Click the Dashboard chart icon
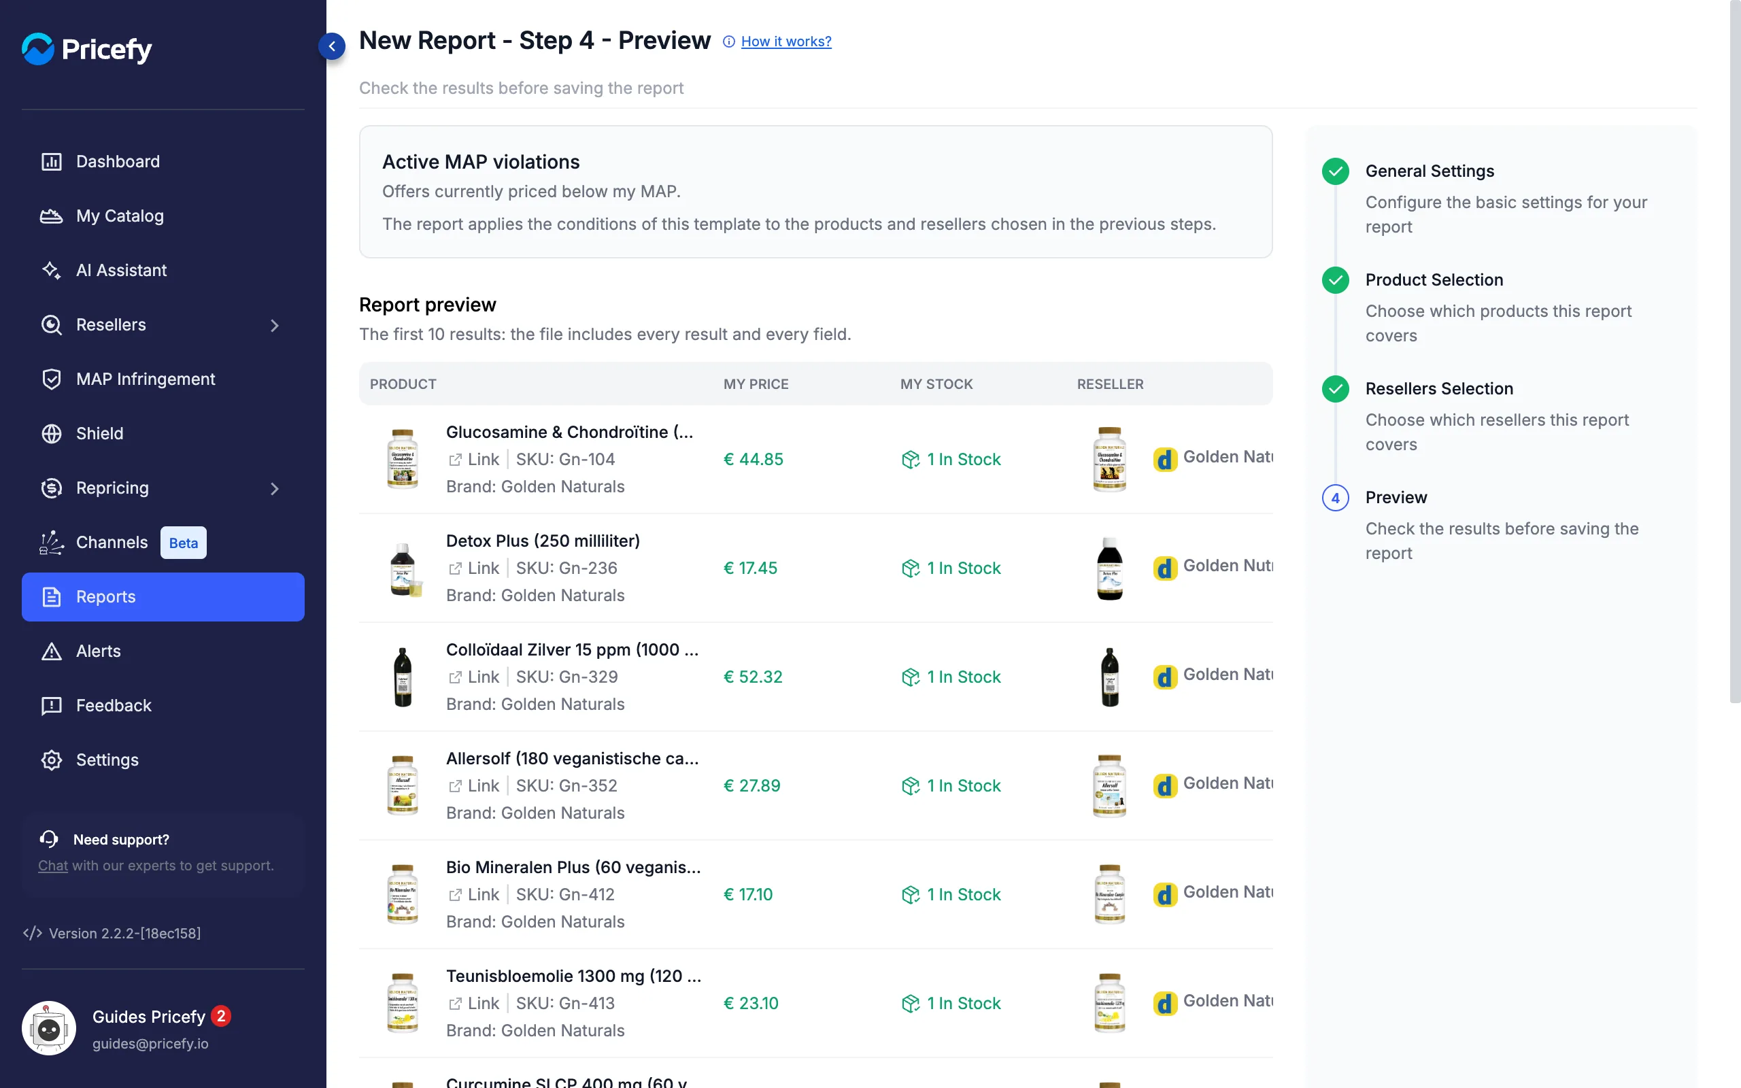 coord(51,161)
